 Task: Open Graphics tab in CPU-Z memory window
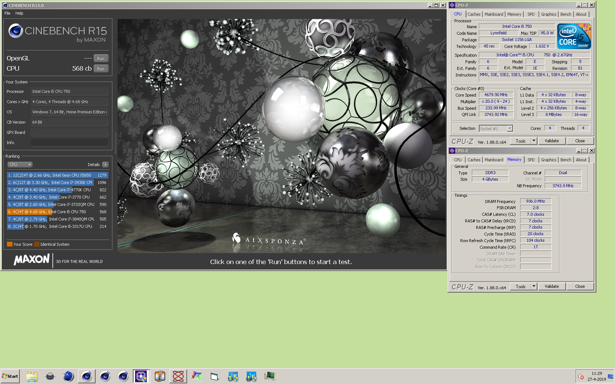click(x=548, y=160)
